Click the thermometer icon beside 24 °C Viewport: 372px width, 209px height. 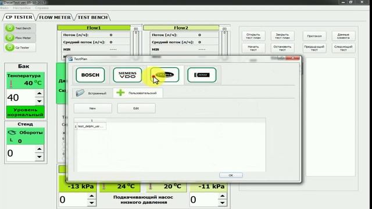click(x=103, y=186)
